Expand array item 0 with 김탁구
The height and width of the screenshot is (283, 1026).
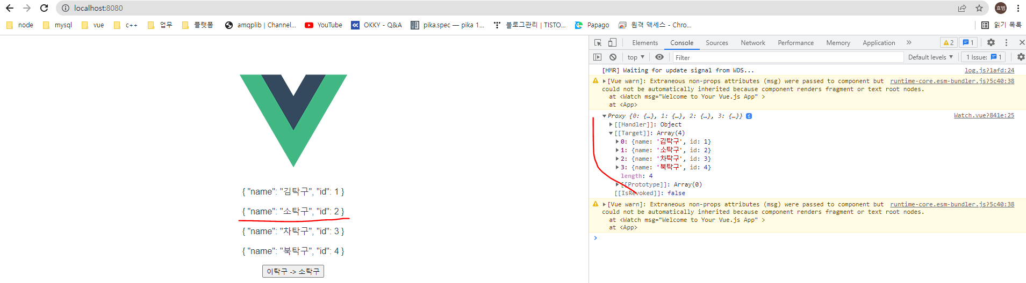tap(617, 141)
